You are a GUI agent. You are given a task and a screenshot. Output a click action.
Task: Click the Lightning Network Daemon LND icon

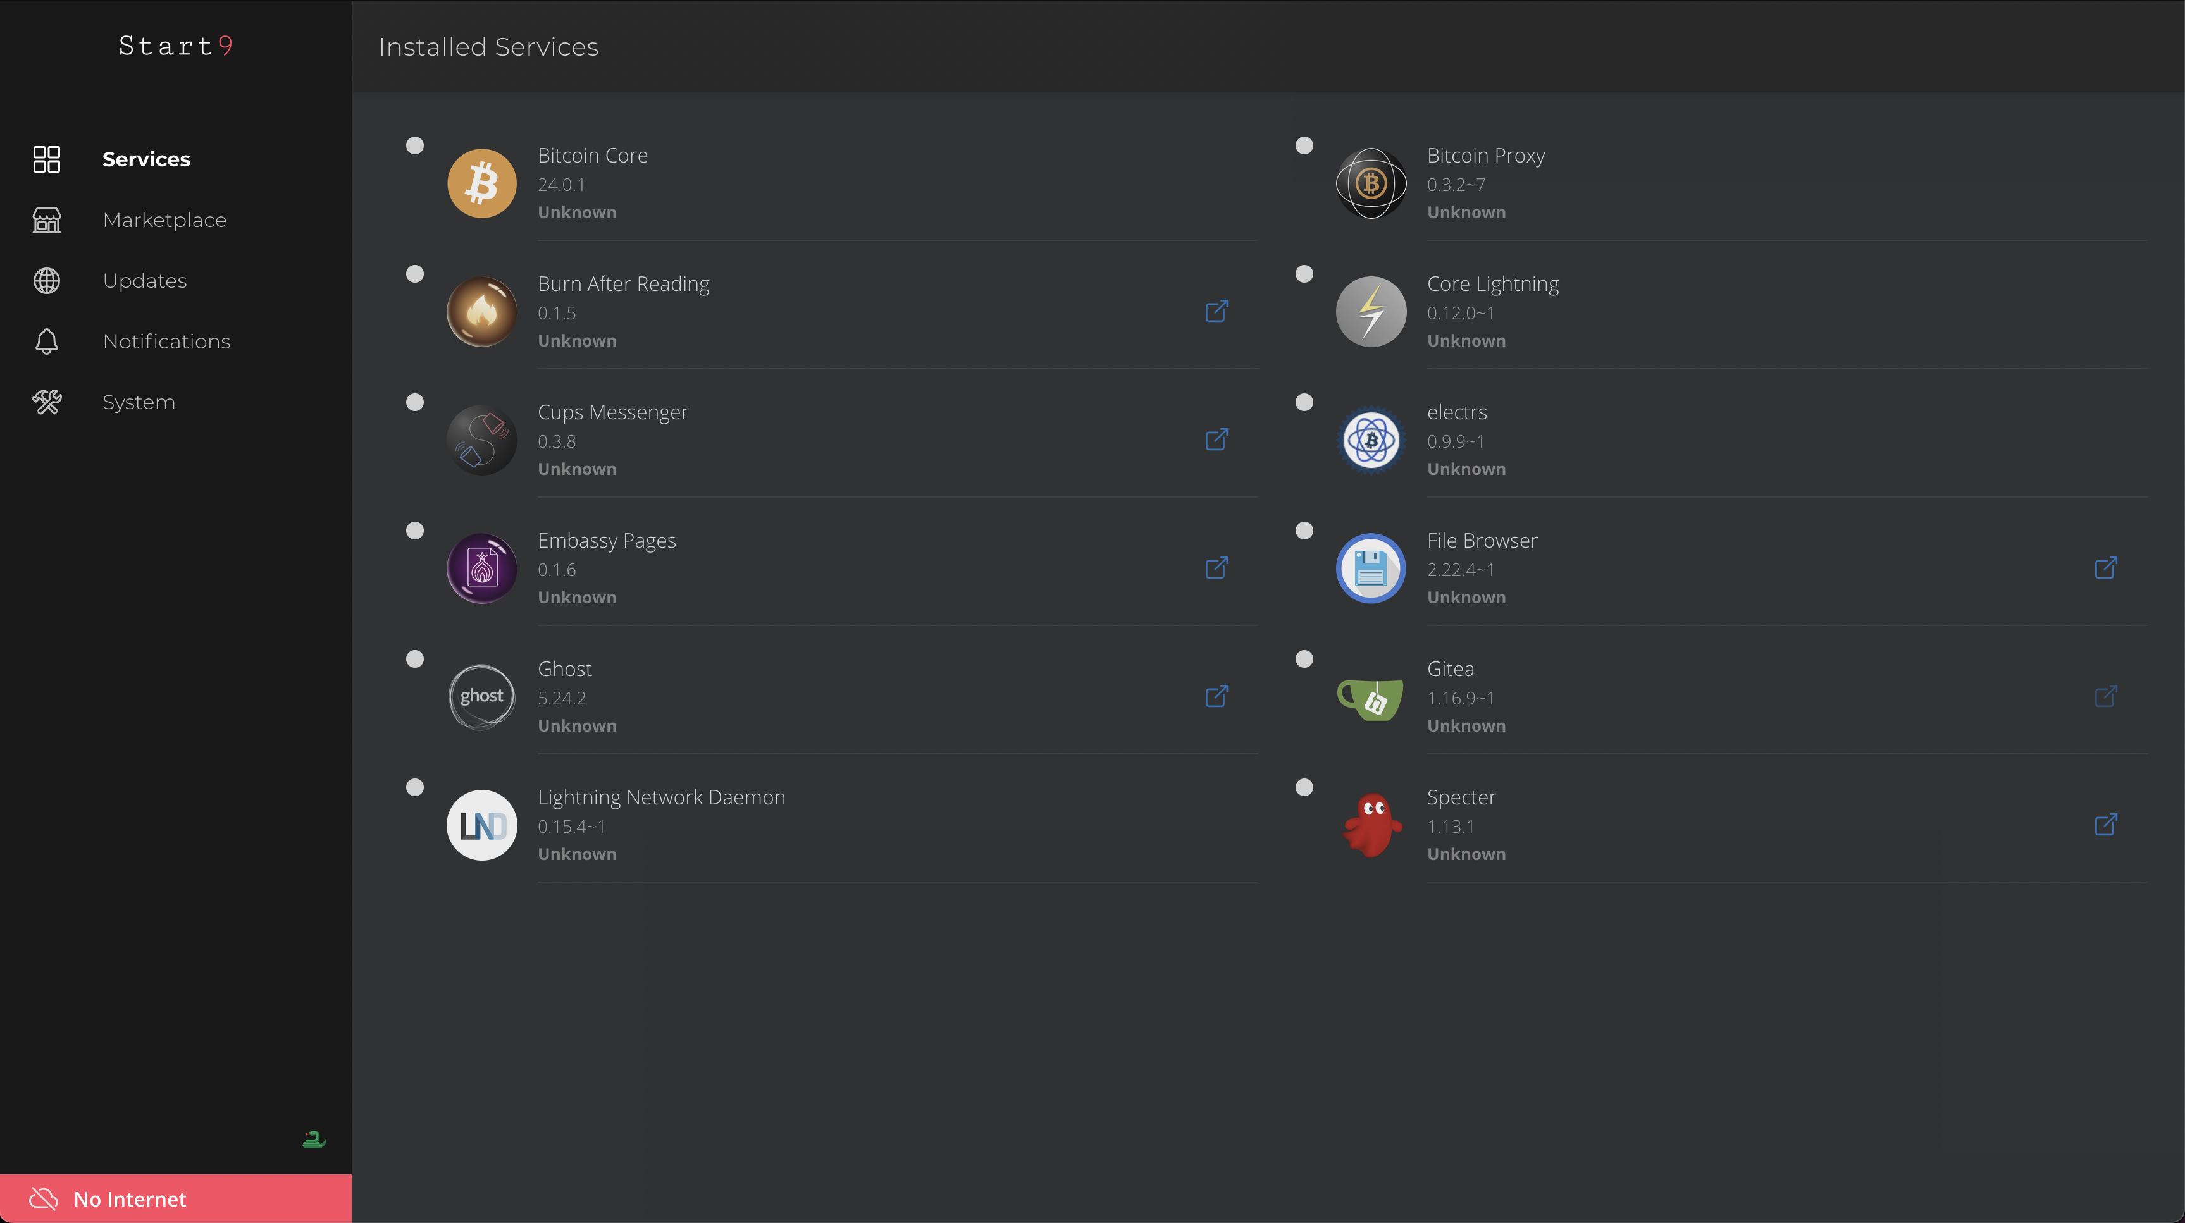point(482,825)
